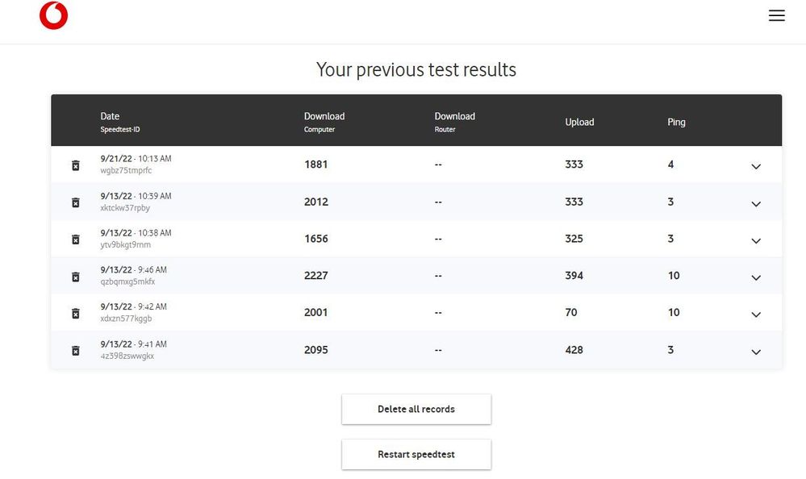806x479 pixels.
Task: Expand the 4z398zswwgkx test details
Action: (756, 352)
